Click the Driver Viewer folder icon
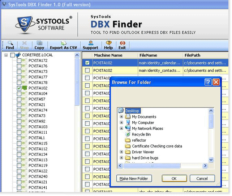The image size is (232, 196). pos(128,152)
